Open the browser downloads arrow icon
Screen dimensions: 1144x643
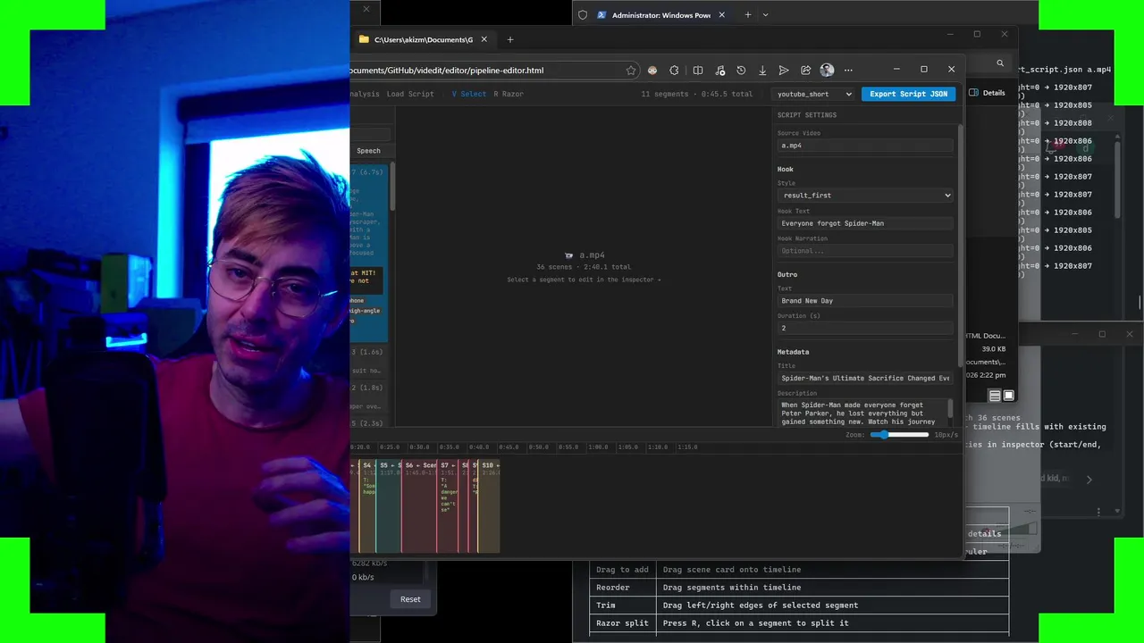click(x=762, y=71)
